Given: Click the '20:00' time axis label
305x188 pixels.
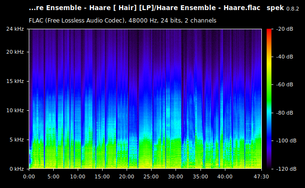Looking at the screenshot, I should point(127,176).
